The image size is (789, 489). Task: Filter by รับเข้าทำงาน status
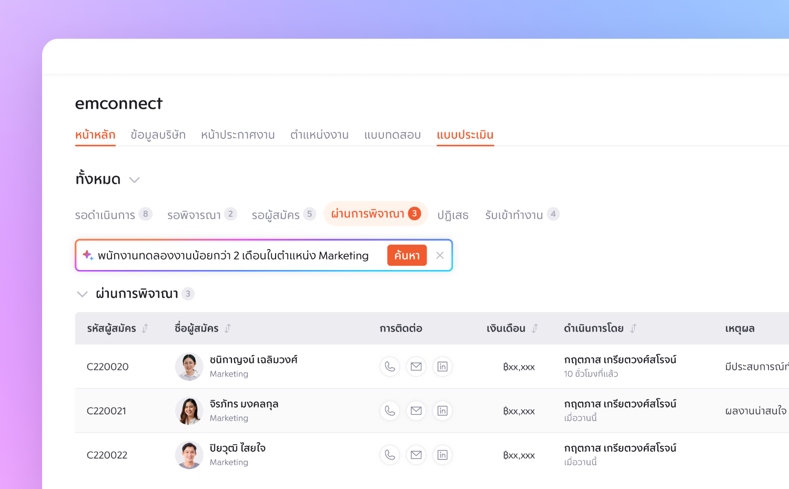pyautogui.click(x=522, y=215)
